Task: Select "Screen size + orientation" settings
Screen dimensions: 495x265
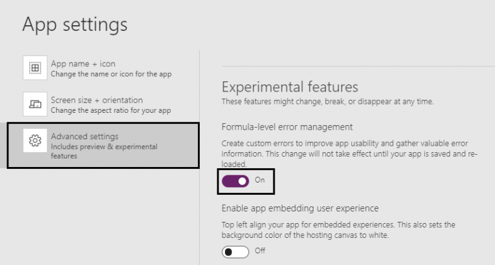Action: tap(97, 100)
